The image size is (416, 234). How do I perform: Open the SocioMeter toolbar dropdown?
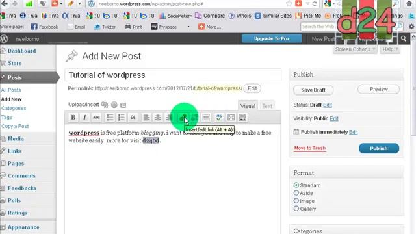pos(175,16)
